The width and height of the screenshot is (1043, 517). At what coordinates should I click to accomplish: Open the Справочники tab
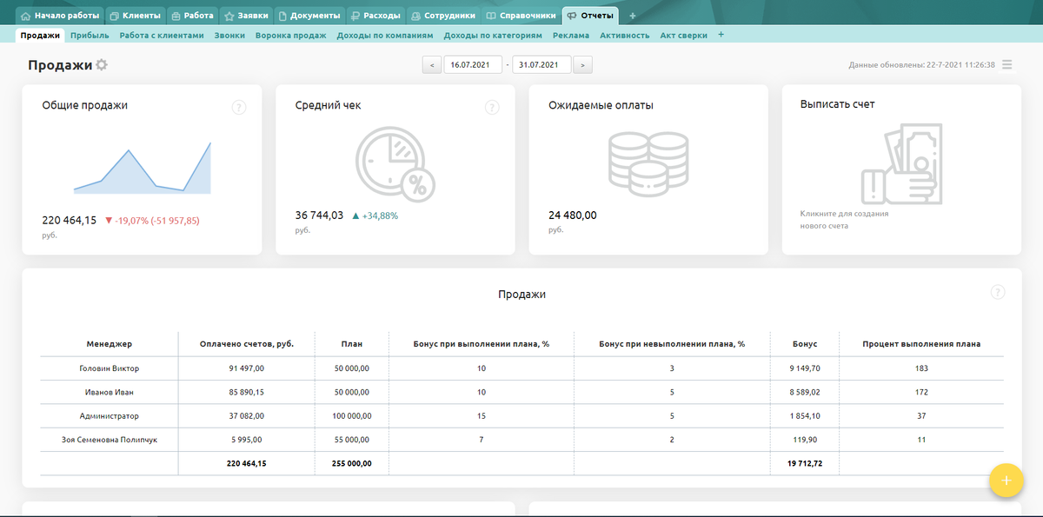click(521, 16)
